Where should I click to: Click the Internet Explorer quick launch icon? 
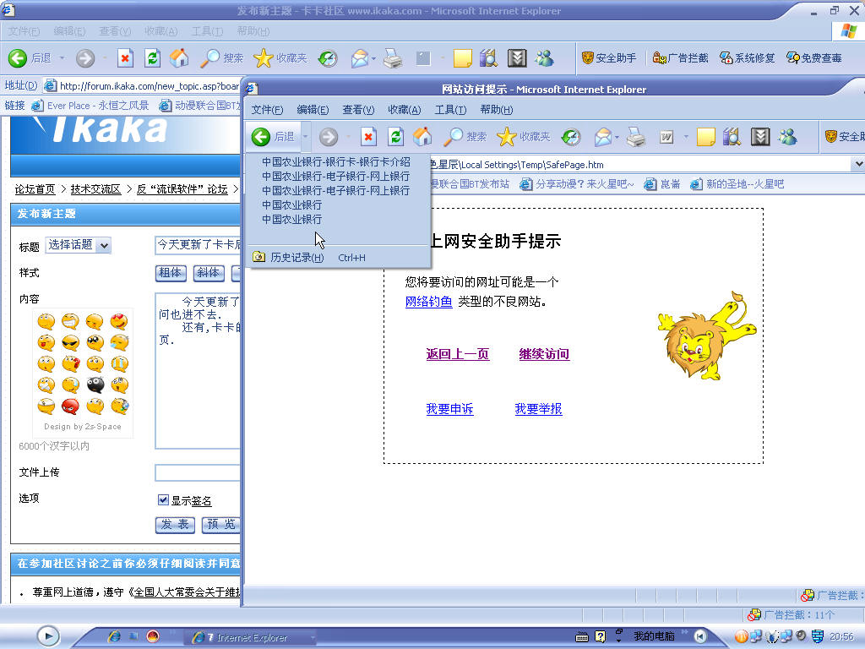point(114,636)
